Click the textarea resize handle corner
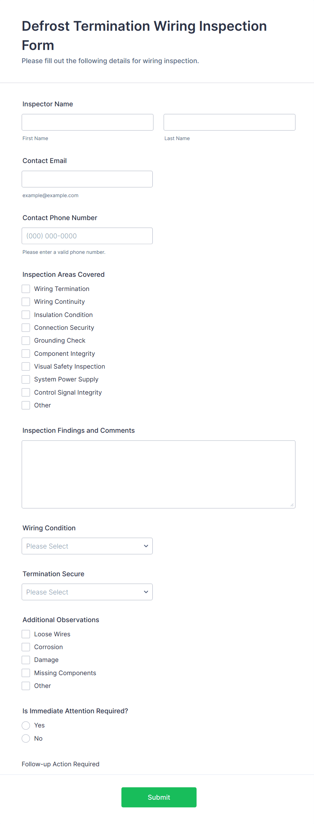The image size is (314, 824). click(292, 505)
